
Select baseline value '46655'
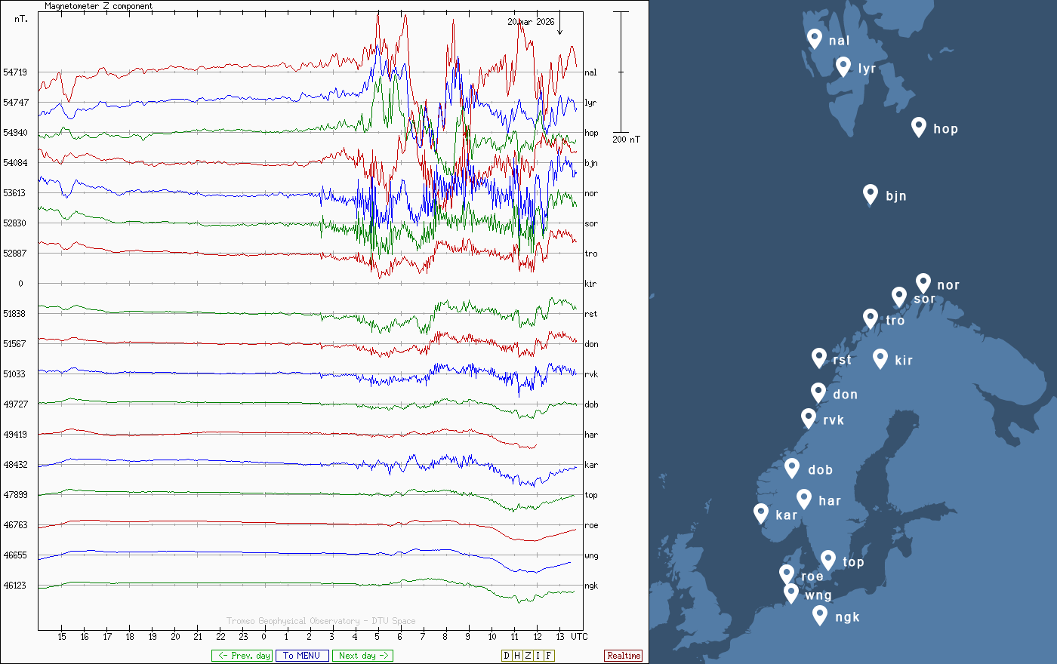pos(15,555)
